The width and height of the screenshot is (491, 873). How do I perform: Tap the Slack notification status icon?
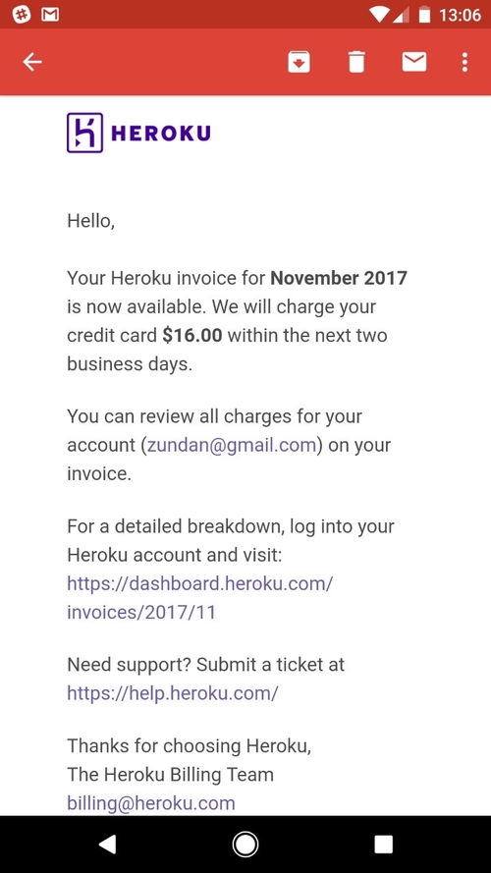coord(22,15)
